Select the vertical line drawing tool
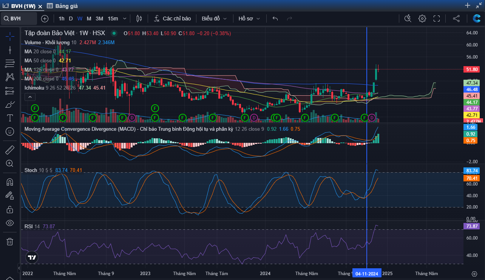 (10, 50)
